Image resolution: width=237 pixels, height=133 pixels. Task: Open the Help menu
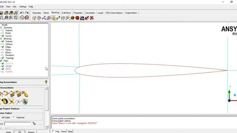(31, 7)
